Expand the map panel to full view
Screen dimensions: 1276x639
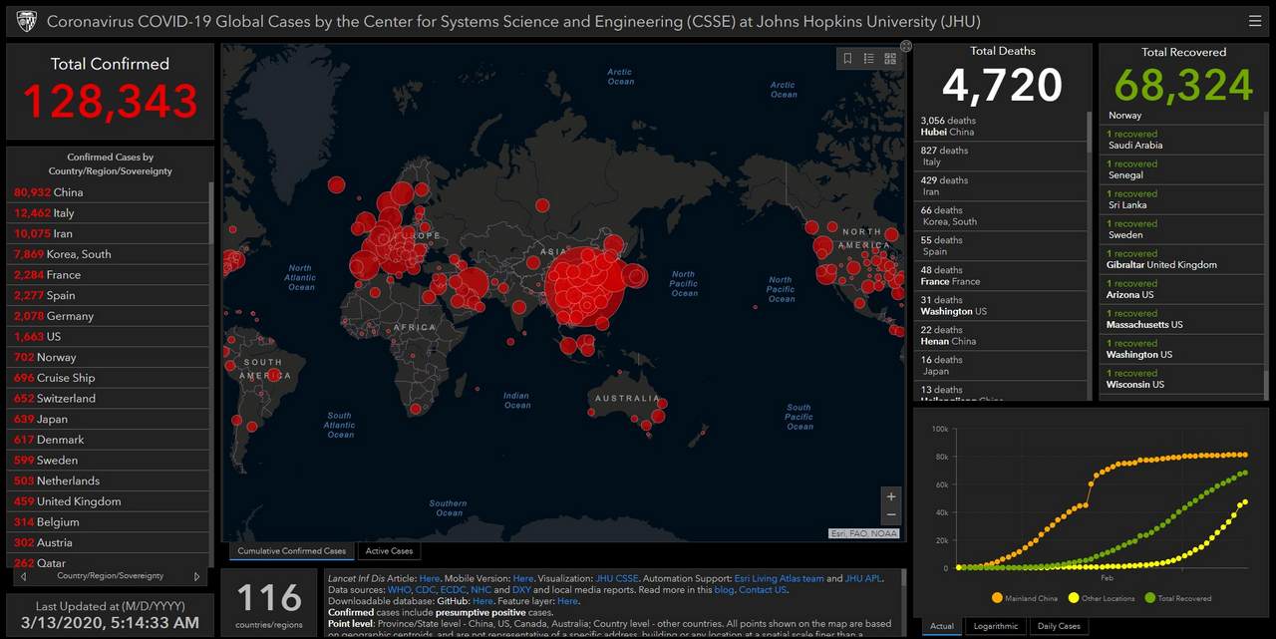[x=906, y=46]
